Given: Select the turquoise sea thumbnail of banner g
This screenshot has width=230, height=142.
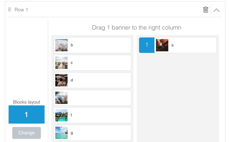Looking at the screenshot, I should click(x=62, y=133).
